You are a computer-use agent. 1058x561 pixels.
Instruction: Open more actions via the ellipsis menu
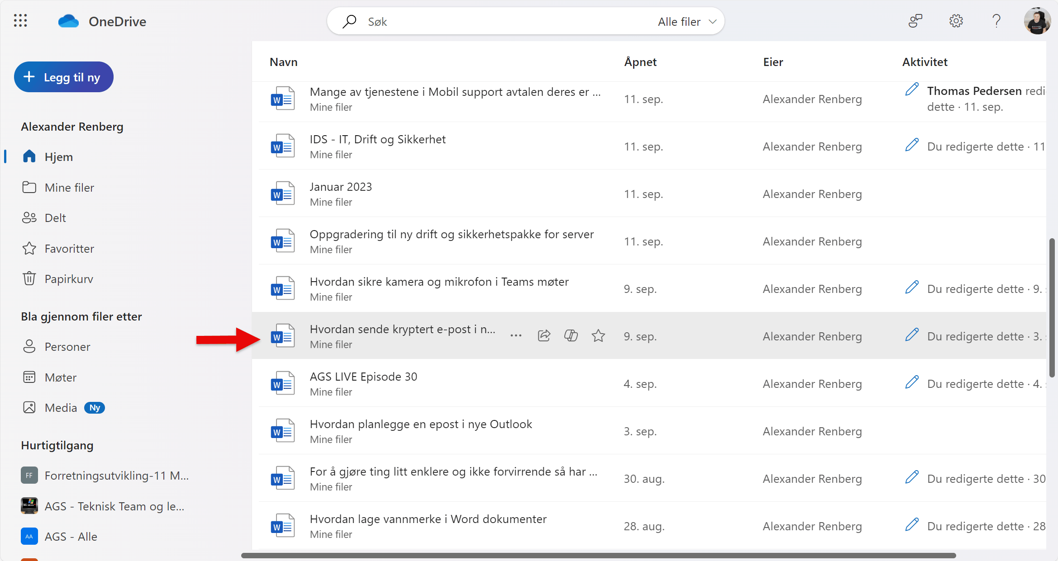pos(516,335)
